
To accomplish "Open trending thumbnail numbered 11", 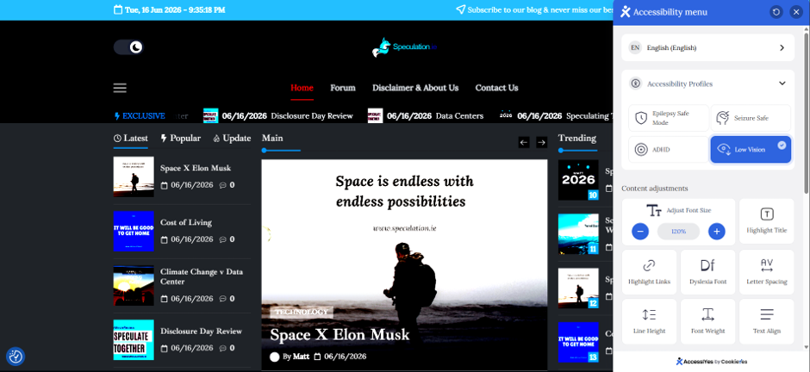I will pos(578,233).
